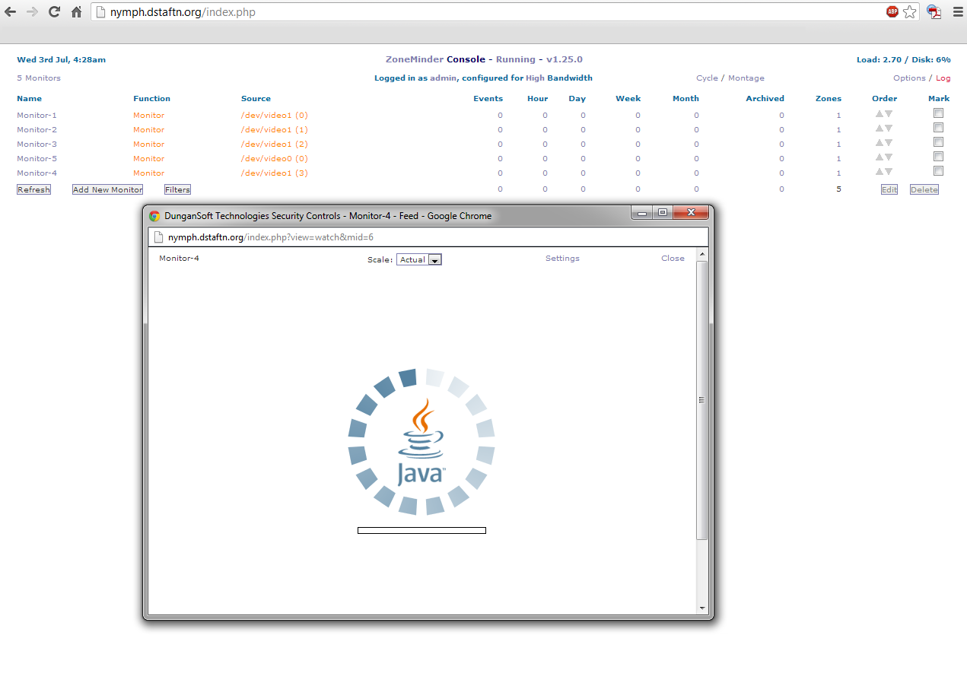Open the Chrome menu hamburger icon
Screen dimensions: 967x686
[957, 11]
